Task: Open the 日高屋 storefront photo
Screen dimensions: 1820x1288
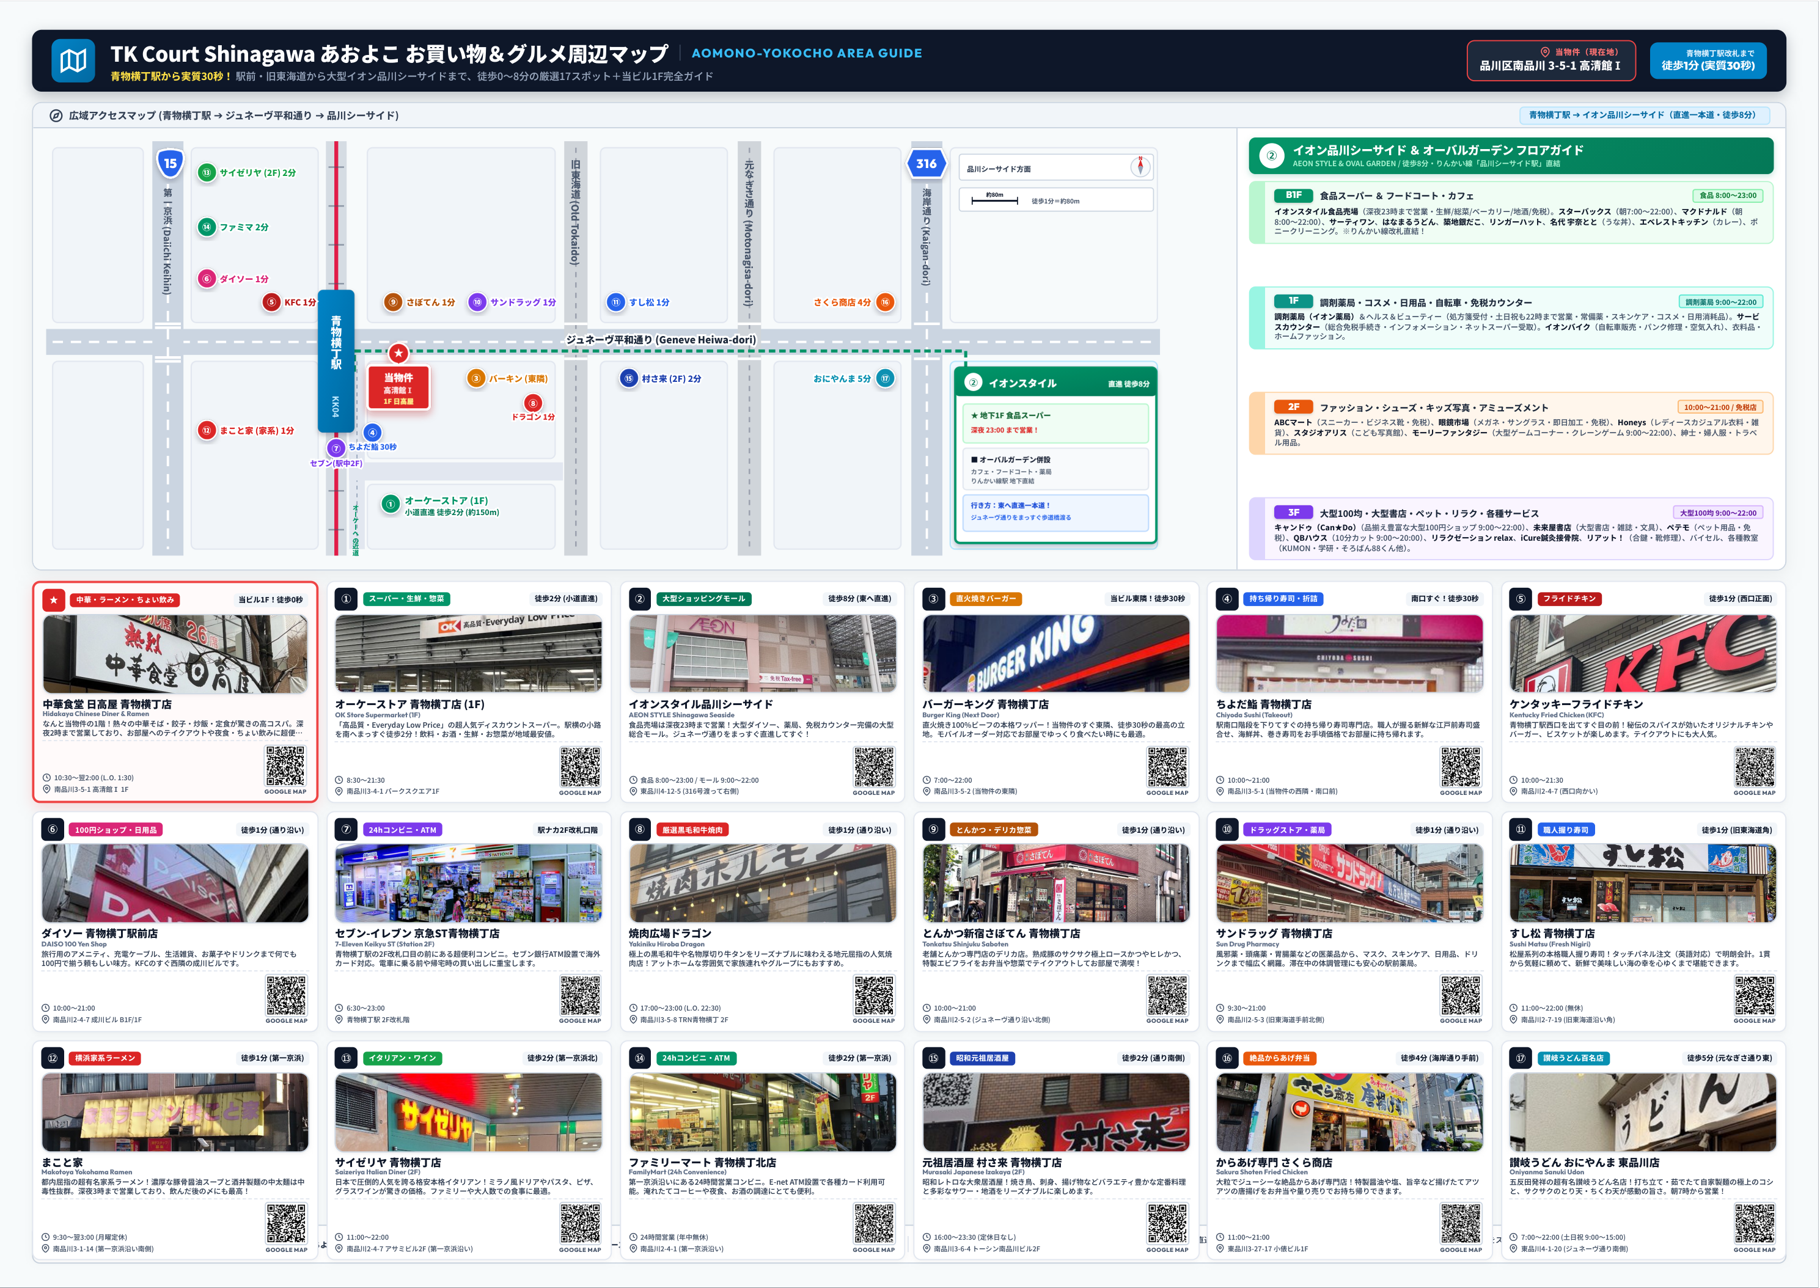Action: coord(175,654)
